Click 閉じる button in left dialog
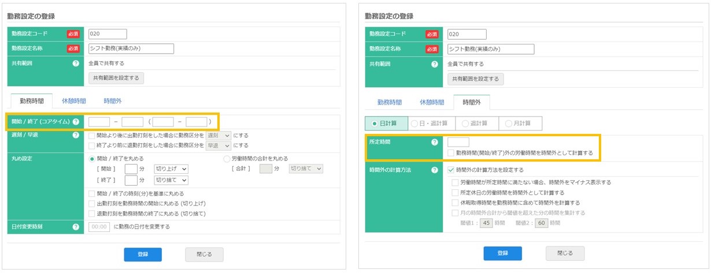 coord(204,254)
